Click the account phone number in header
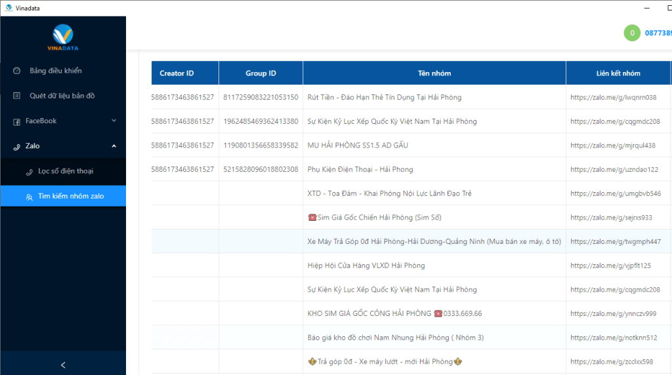The image size is (672, 375). click(658, 33)
